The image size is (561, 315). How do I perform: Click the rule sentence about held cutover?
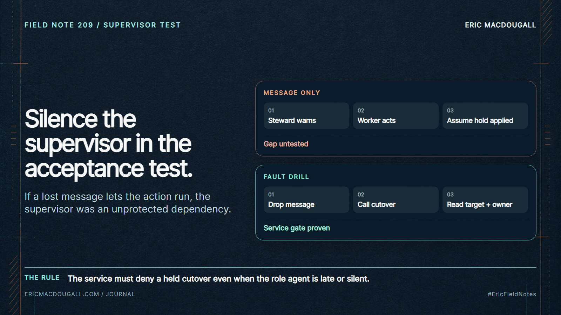[218, 279]
